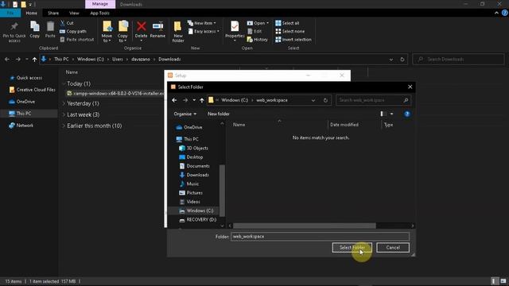Click the Rename icon
This screenshot has width=509, height=286.
pyautogui.click(x=157, y=26)
